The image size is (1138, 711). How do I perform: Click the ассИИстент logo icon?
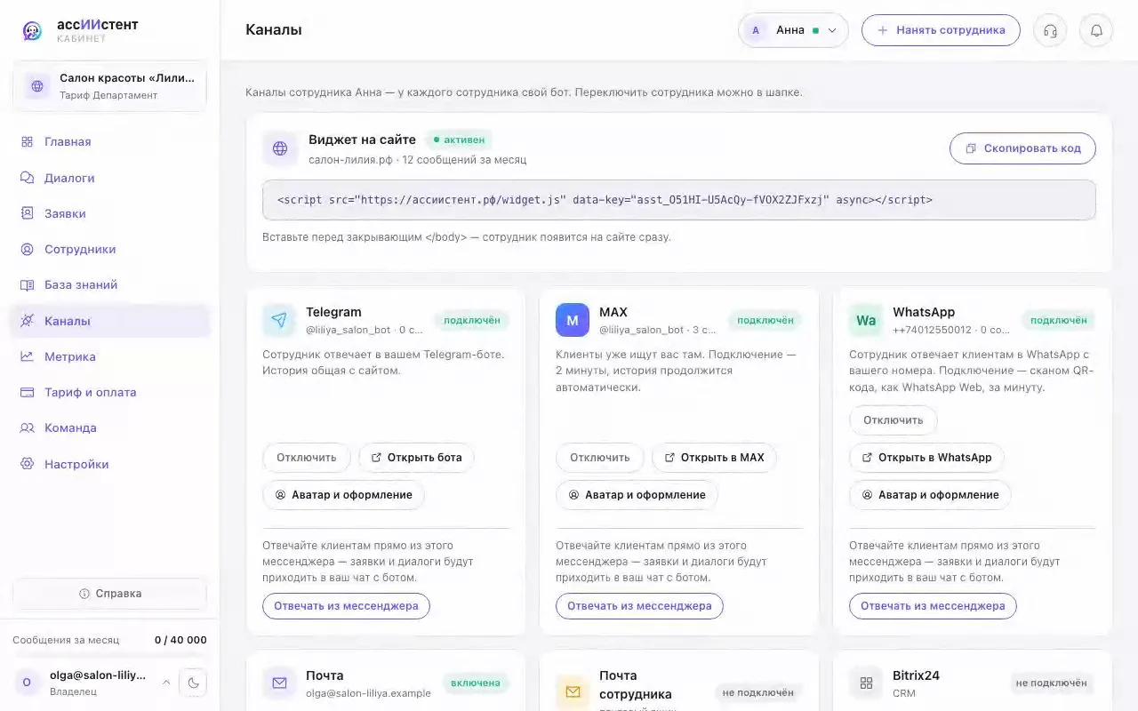click(32, 30)
